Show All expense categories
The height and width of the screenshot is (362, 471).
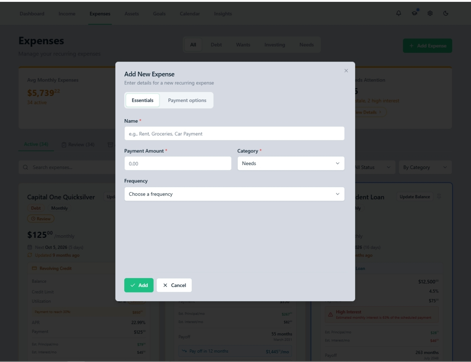pyautogui.click(x=193, y=45)
